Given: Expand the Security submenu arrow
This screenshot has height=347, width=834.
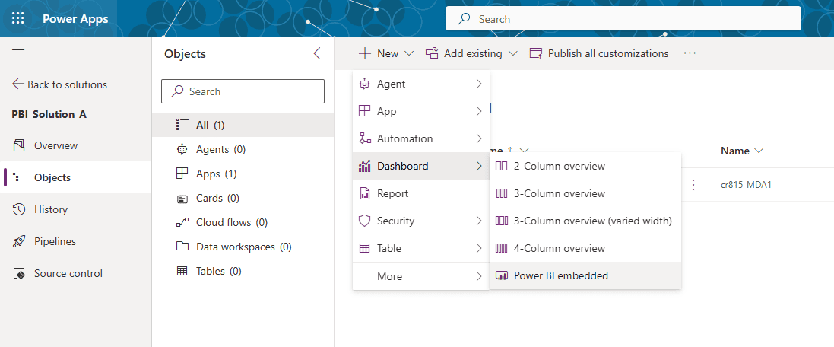Looking at the screenshot, I should pyautogui.click(x=479, y=221).
